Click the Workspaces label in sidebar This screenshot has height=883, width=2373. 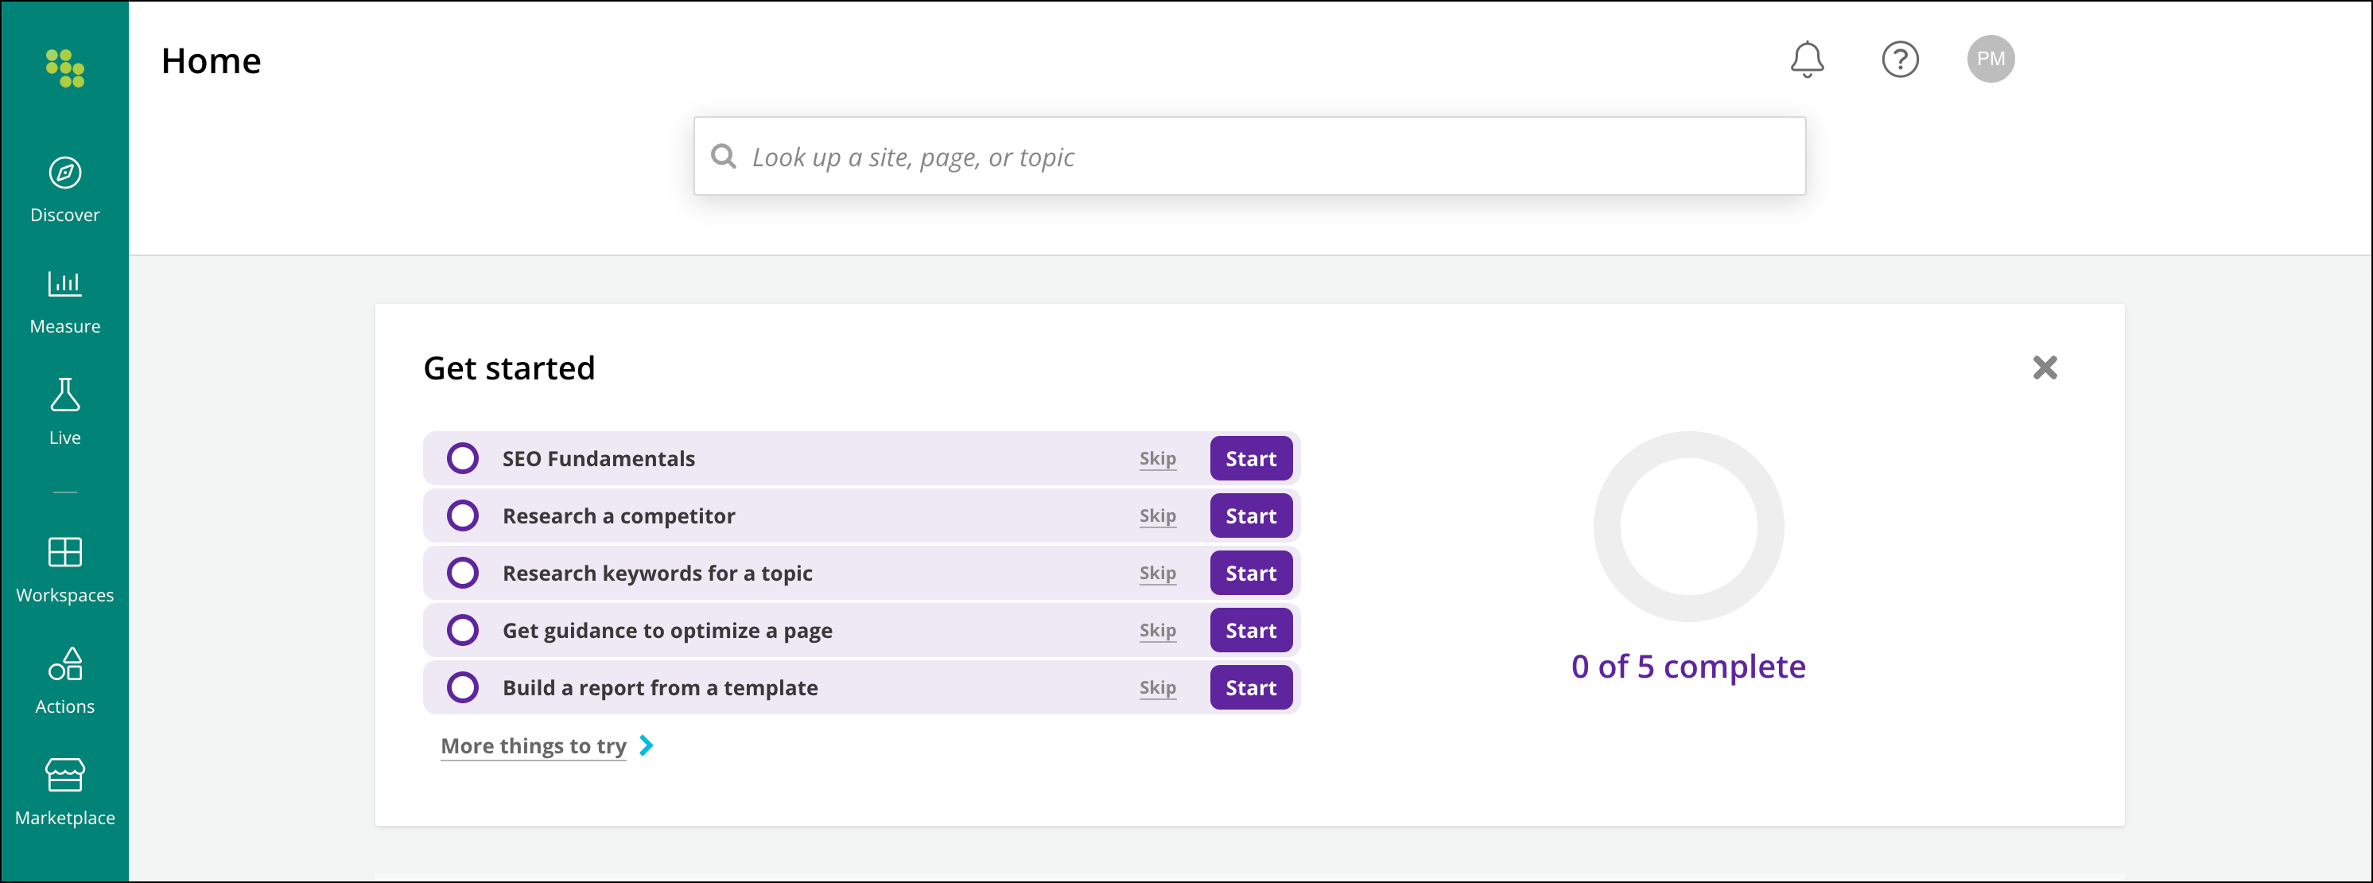tap(64, 595)
